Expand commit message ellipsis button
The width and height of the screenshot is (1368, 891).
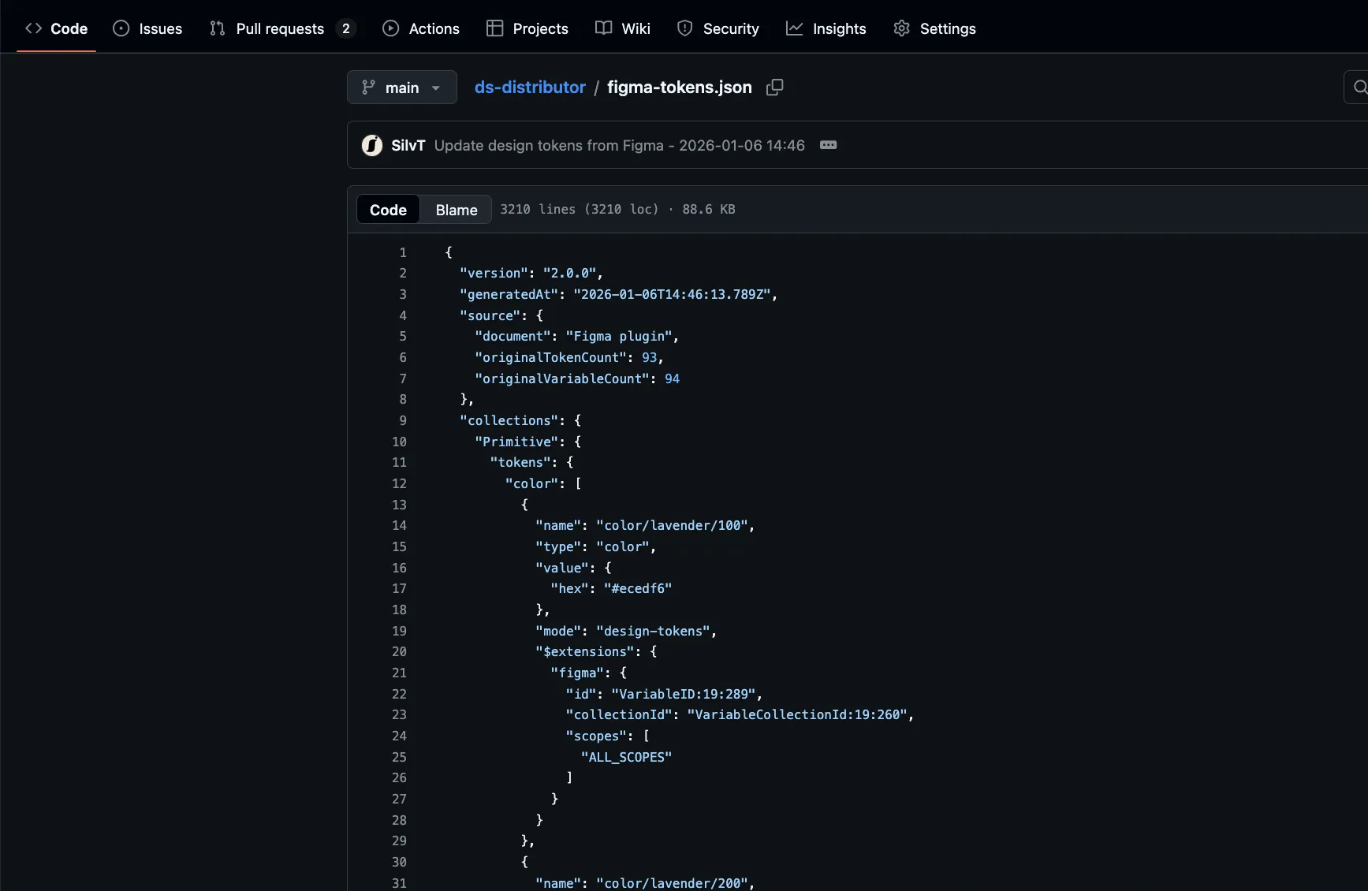tap(828, 145)
